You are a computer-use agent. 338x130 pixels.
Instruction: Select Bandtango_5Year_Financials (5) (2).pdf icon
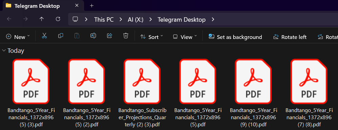point(87,82)
